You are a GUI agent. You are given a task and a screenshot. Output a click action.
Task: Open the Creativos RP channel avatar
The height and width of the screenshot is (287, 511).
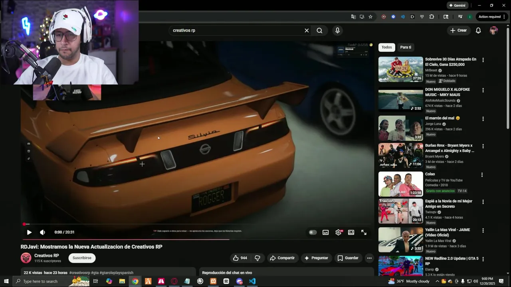click(x=26, y=258)
